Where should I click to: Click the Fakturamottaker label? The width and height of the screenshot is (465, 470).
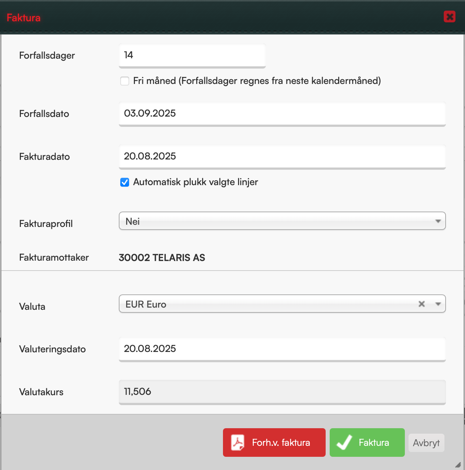click(54, 257)
